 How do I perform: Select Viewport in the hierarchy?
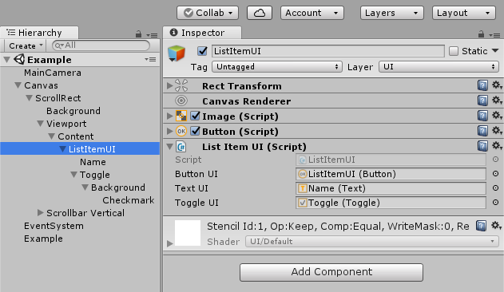pyautogui.click(x=66, y=124)
